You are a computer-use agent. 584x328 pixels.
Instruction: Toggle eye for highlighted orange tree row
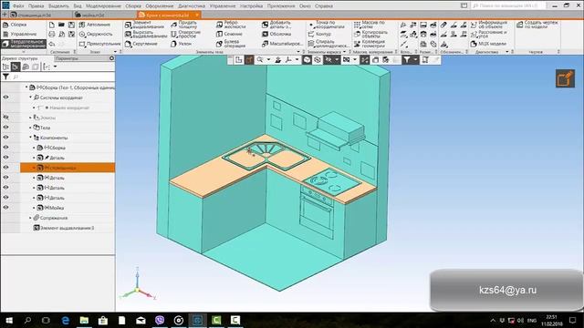5,168
